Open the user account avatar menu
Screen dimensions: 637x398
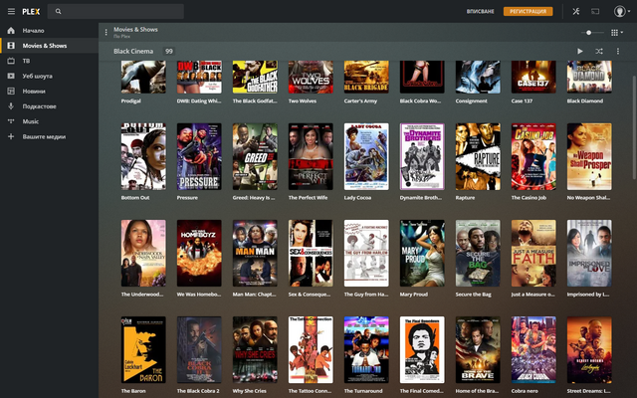click(x=621, y=11)
